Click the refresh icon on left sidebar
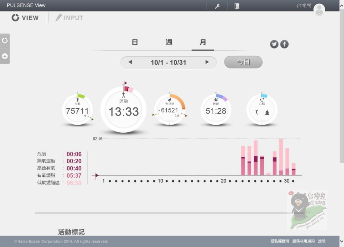Screen dimensions: 344x247 5,41
